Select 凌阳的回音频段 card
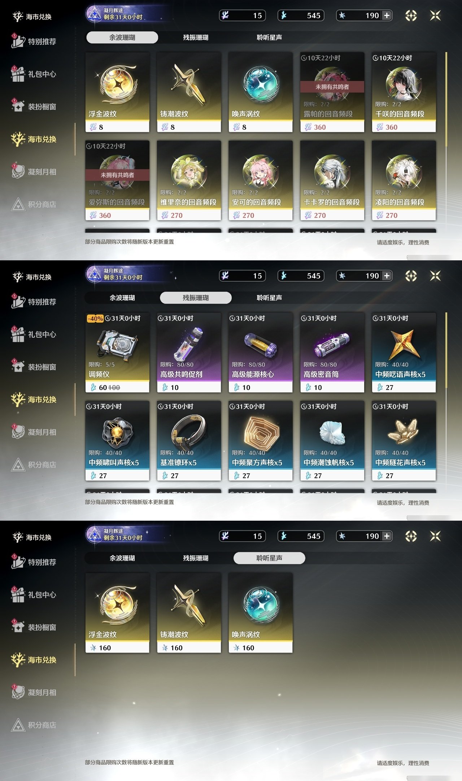Image resolution: width=462 pixels, height=781 pixels. (x=404, y=180)
